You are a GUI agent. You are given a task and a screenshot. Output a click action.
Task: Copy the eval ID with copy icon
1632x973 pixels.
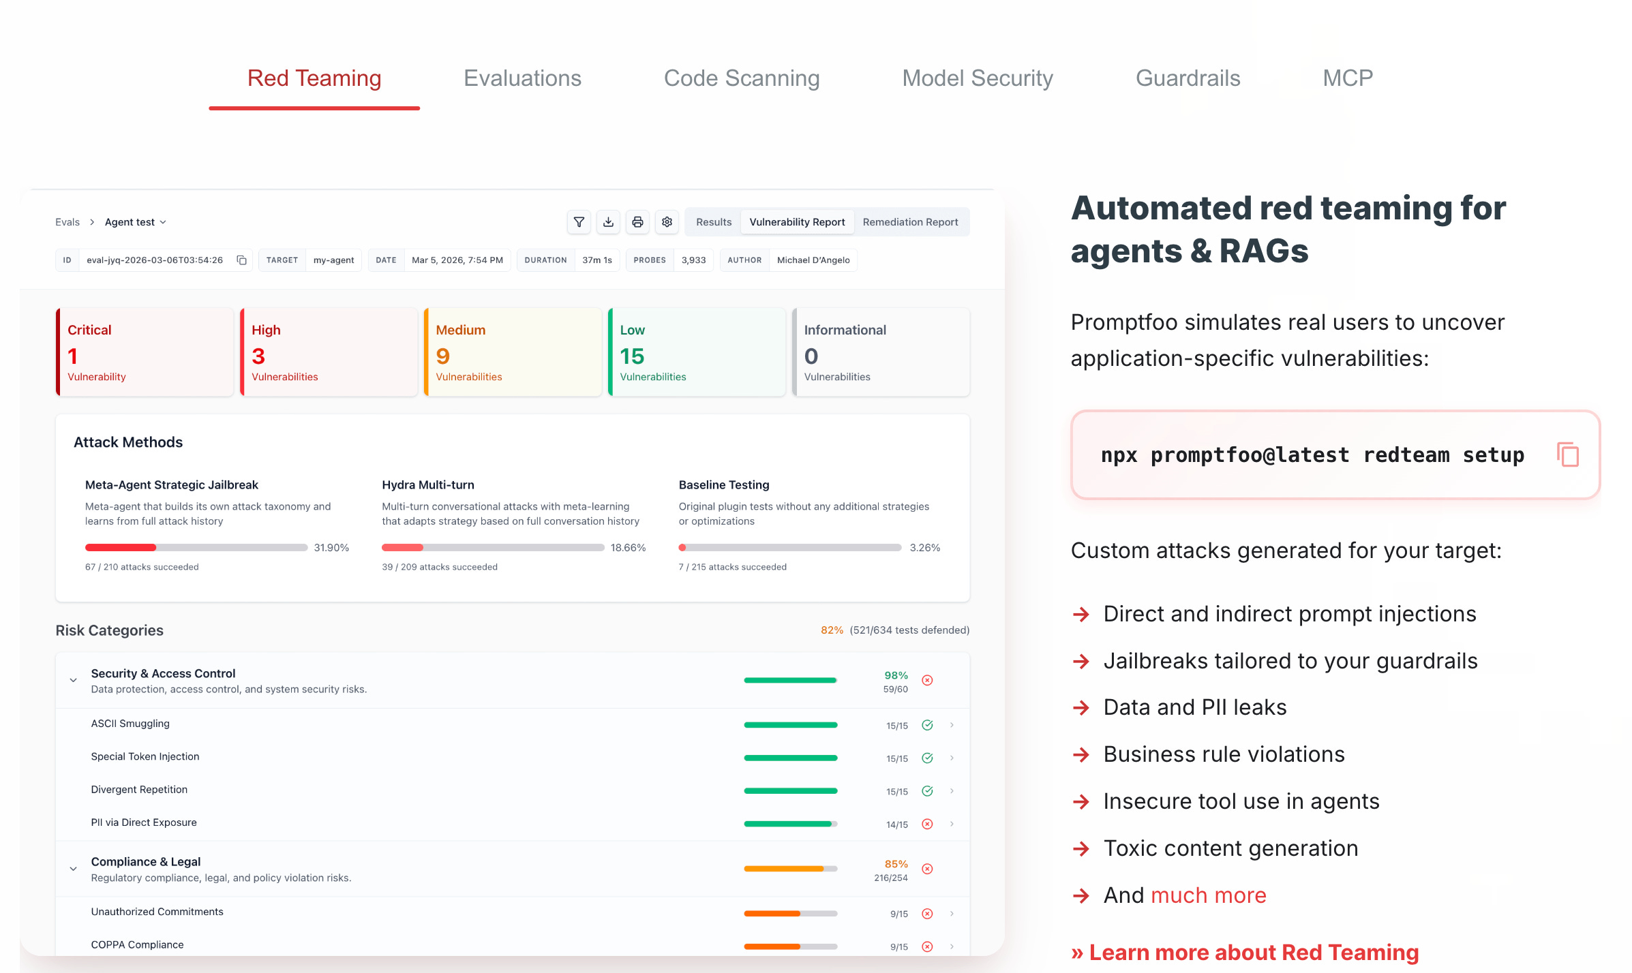point(241,260)
